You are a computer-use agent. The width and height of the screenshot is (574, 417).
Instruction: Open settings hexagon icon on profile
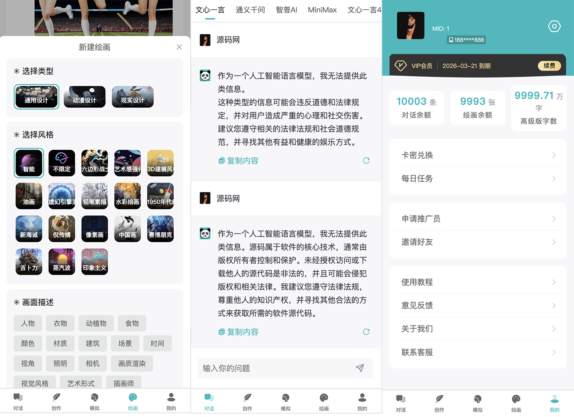554,26
